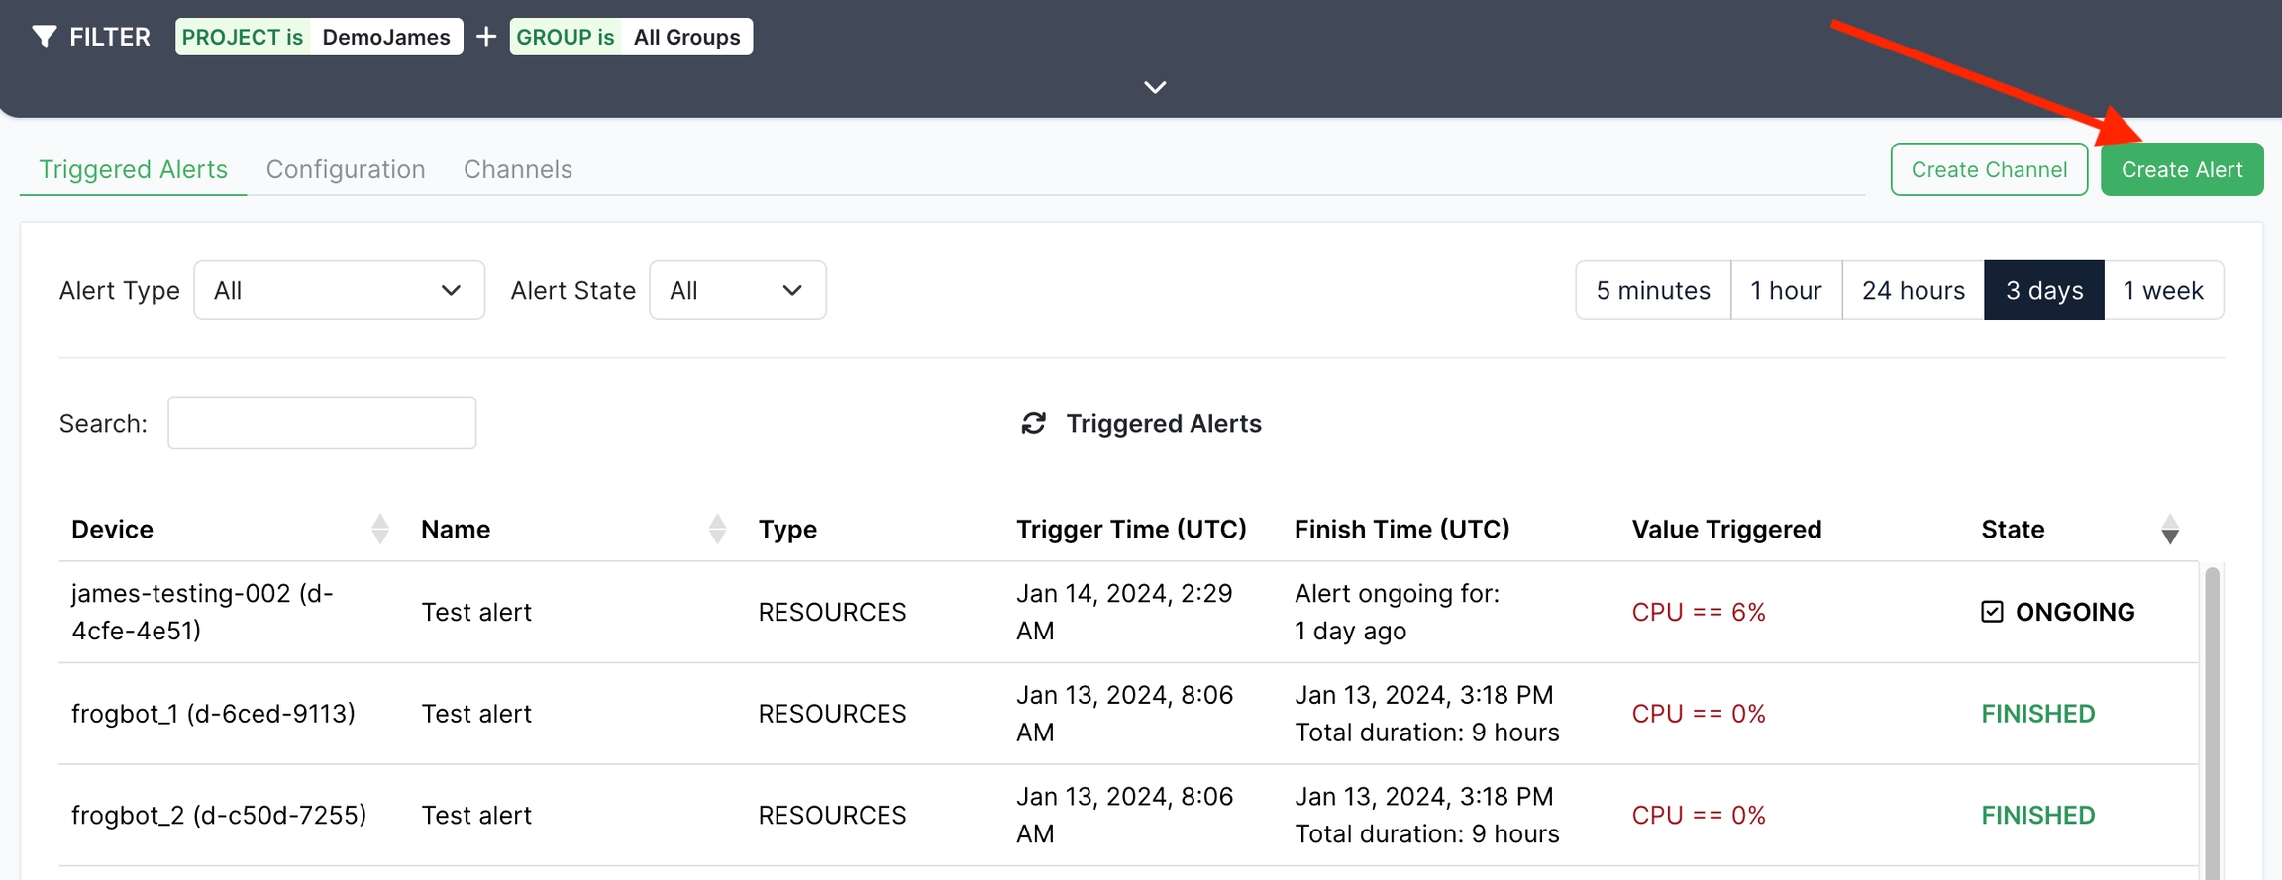The height and width of the screenshot is (880, 2282).
Task: Click the Triggered Alerts refresh icon
Action: tap(1033, 424)
